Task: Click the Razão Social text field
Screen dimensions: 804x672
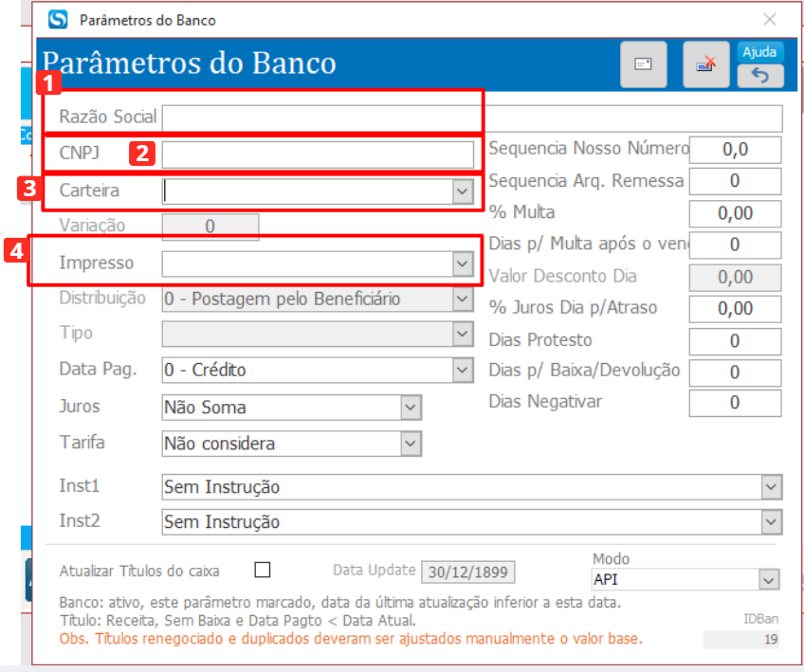Action: point(472,118)
